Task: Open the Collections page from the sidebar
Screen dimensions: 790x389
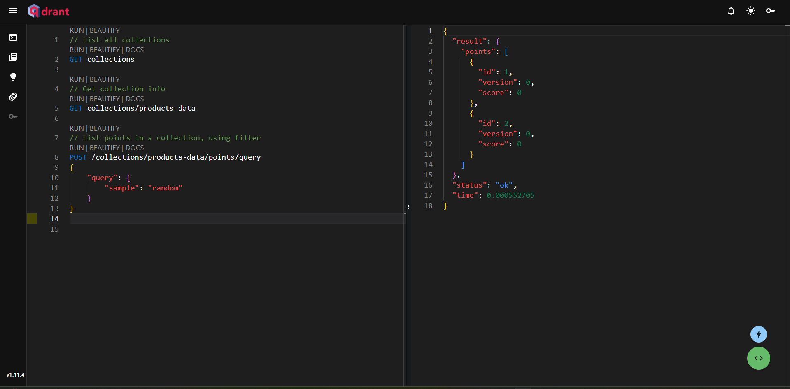Action: click(x=13, y=57)
